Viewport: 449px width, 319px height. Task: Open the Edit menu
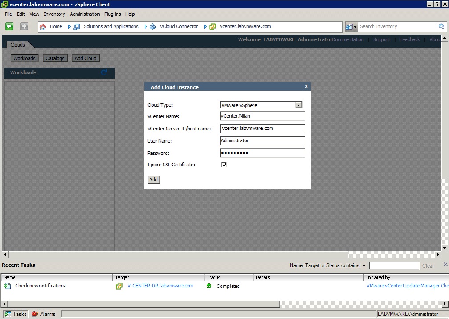(x=21, y=14)
